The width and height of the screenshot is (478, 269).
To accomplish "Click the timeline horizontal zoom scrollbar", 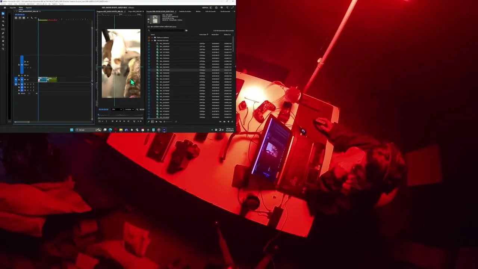I will pyautogui.click(x=22, y=122).
